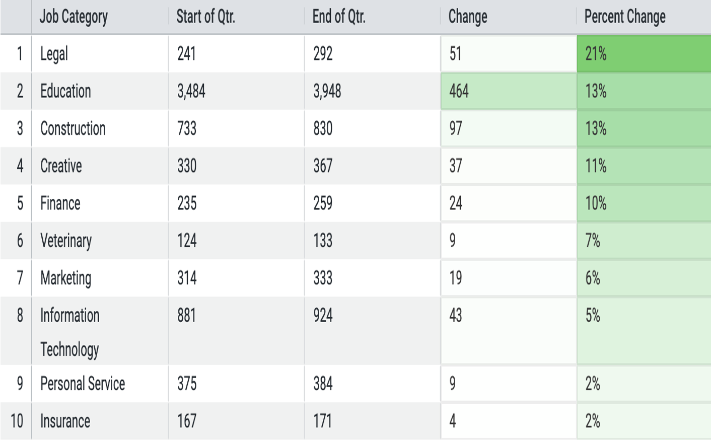Screen dimensions: 711x441
Task: Select the Creative category cell
Action: (100, 166)
